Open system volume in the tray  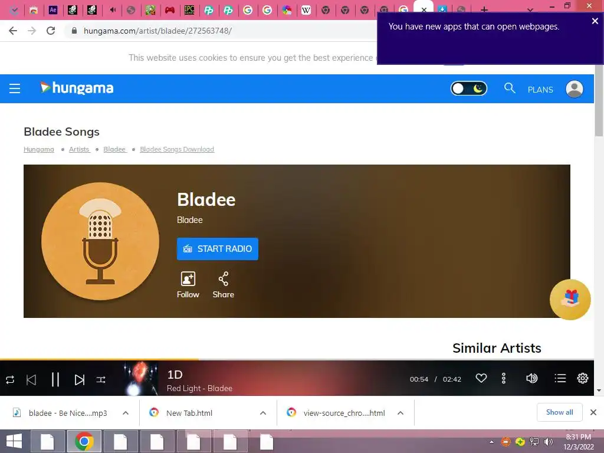coord(548,442)
